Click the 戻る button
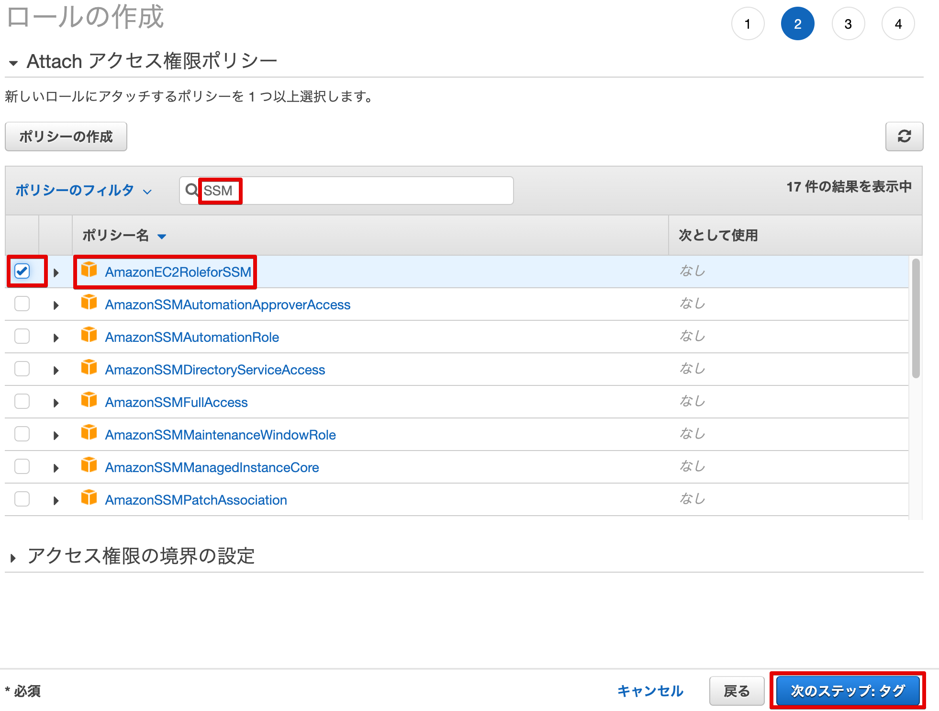 pyautogui.click(x=737, y=691)
